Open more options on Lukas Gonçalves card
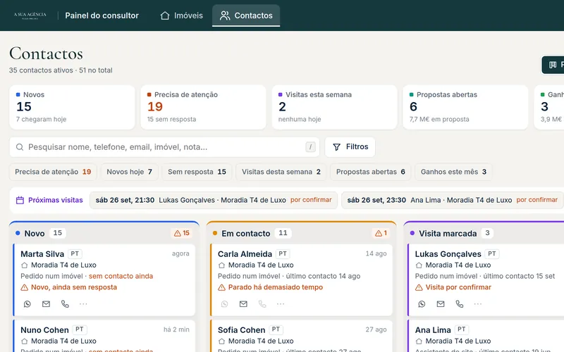This screenshot has width=564, height=352. pos(478,304)
